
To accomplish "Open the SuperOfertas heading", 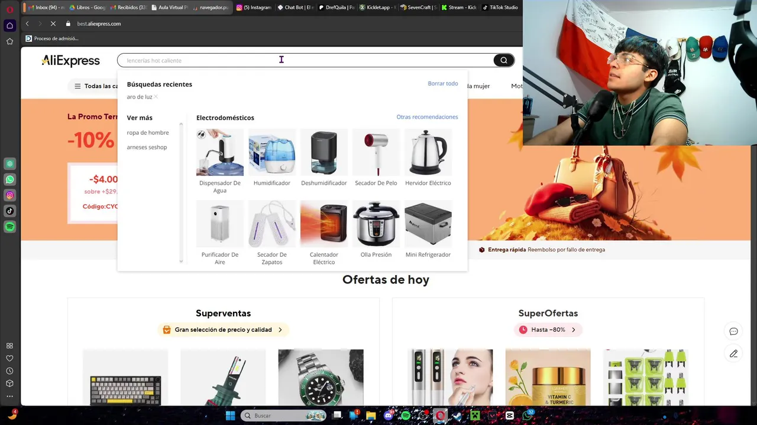I will [548, 313].
